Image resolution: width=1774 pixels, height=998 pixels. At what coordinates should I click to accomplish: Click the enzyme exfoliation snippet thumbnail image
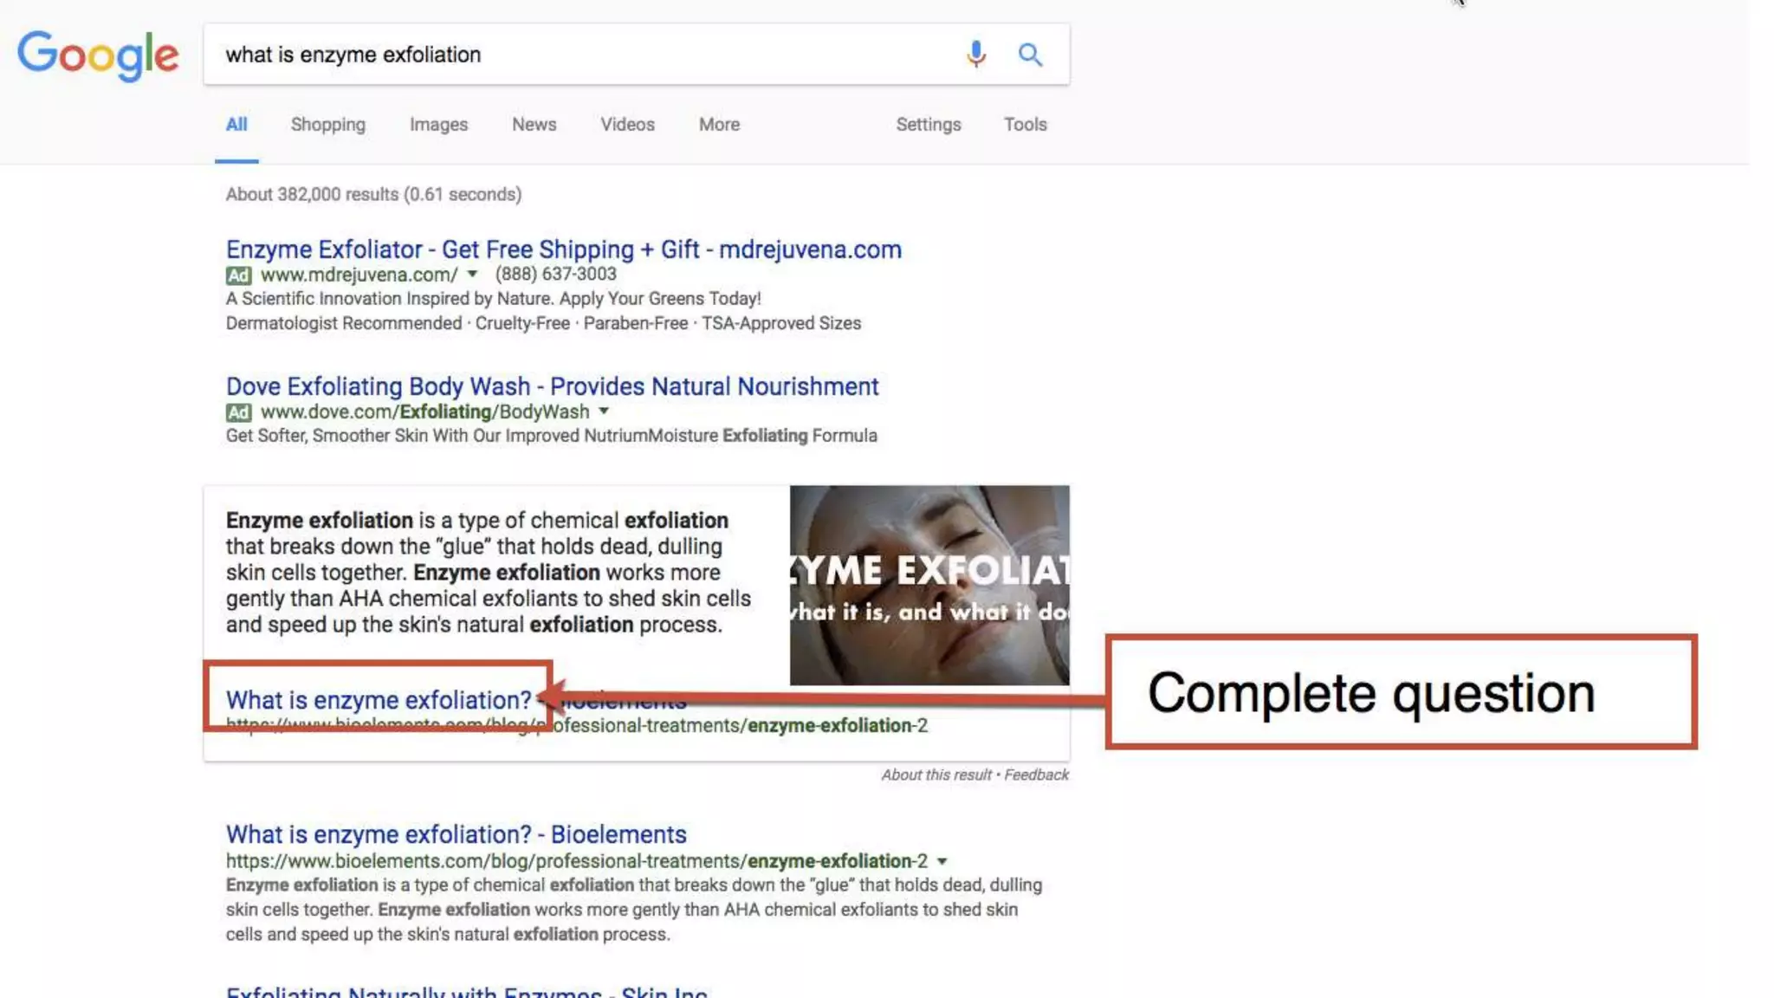(x=929, y=585)
